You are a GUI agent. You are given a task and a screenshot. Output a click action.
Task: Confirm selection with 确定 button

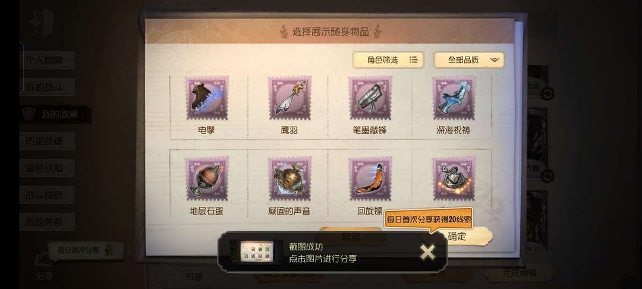457,236
